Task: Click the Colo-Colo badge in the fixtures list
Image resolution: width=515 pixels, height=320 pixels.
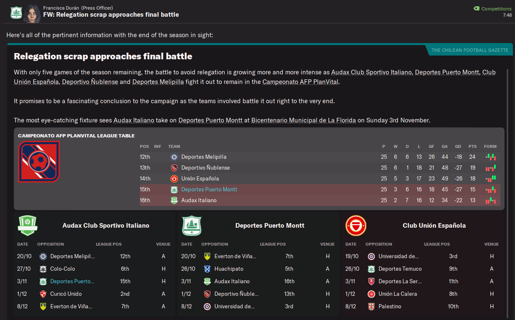Action: pyautogui.click(x=43, y=269)
